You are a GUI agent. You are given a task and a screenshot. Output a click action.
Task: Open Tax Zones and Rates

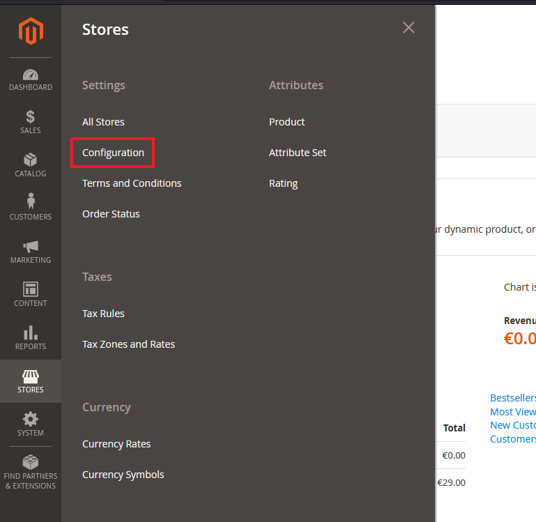click(128, 344)
